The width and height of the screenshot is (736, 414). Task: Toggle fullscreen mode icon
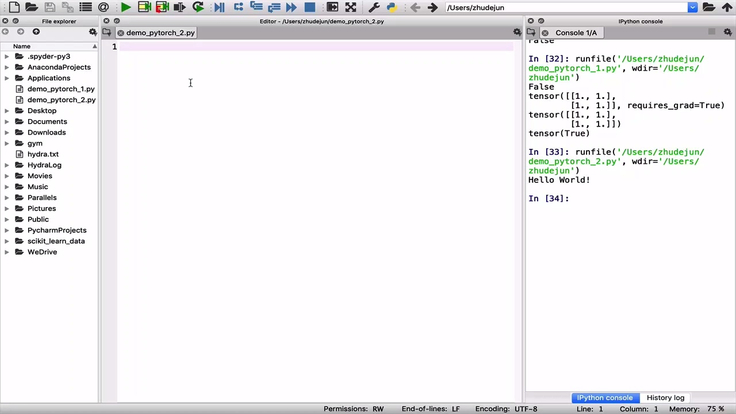tap(350, 7)
